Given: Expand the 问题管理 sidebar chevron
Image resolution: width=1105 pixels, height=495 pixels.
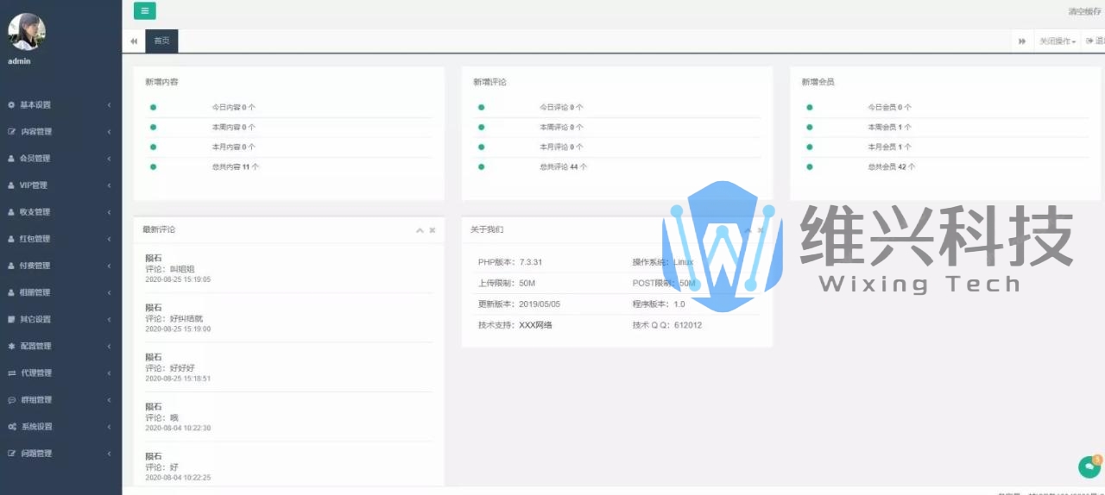Looking at the screenshot, I should 110,453.
